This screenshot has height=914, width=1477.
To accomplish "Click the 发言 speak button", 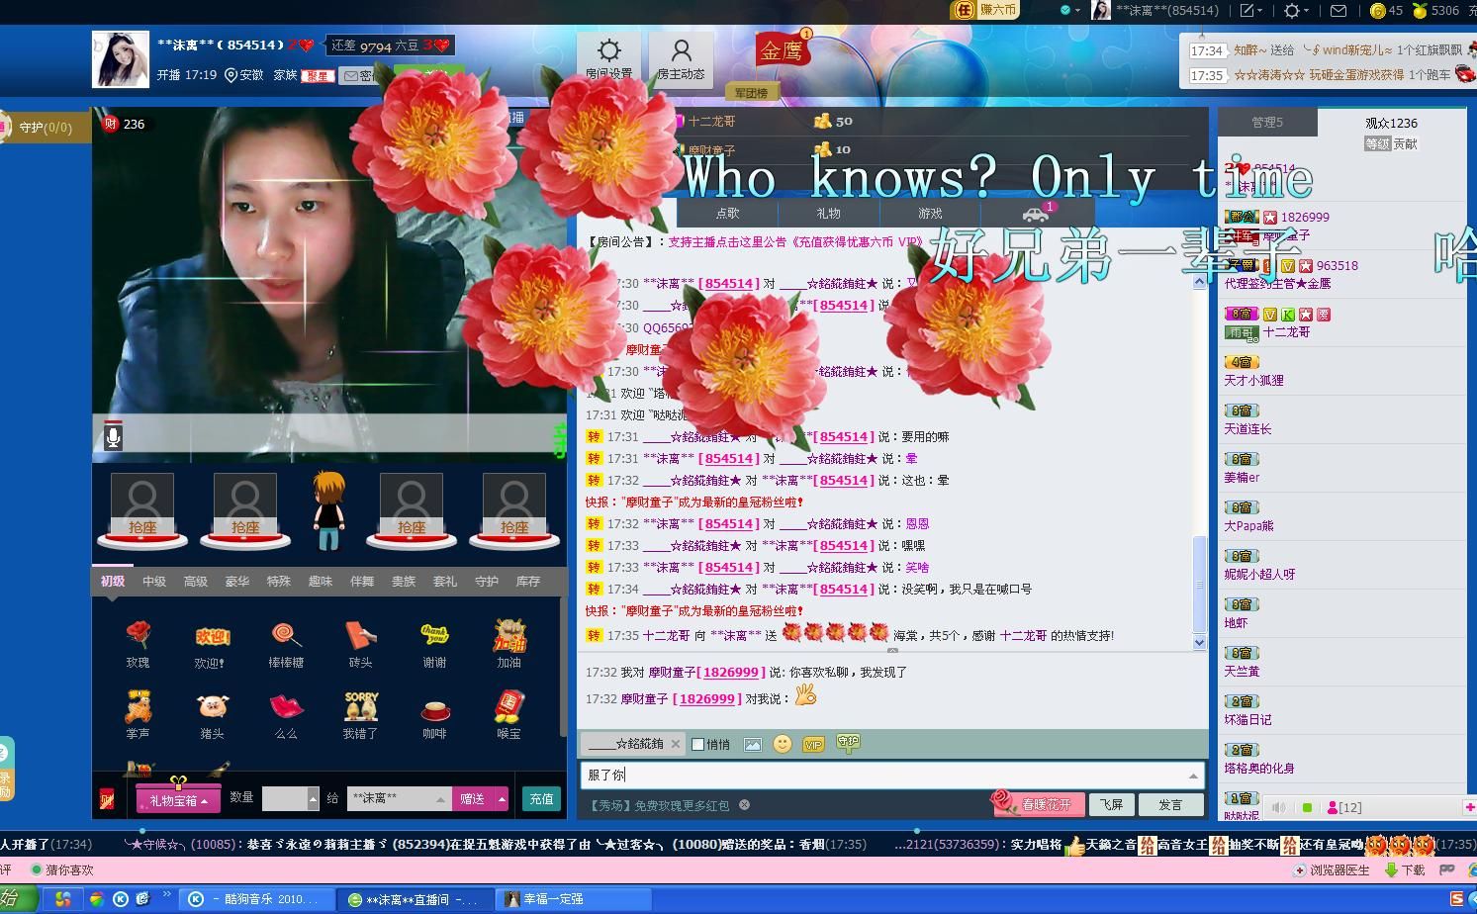I will [x=1170, y=805].
